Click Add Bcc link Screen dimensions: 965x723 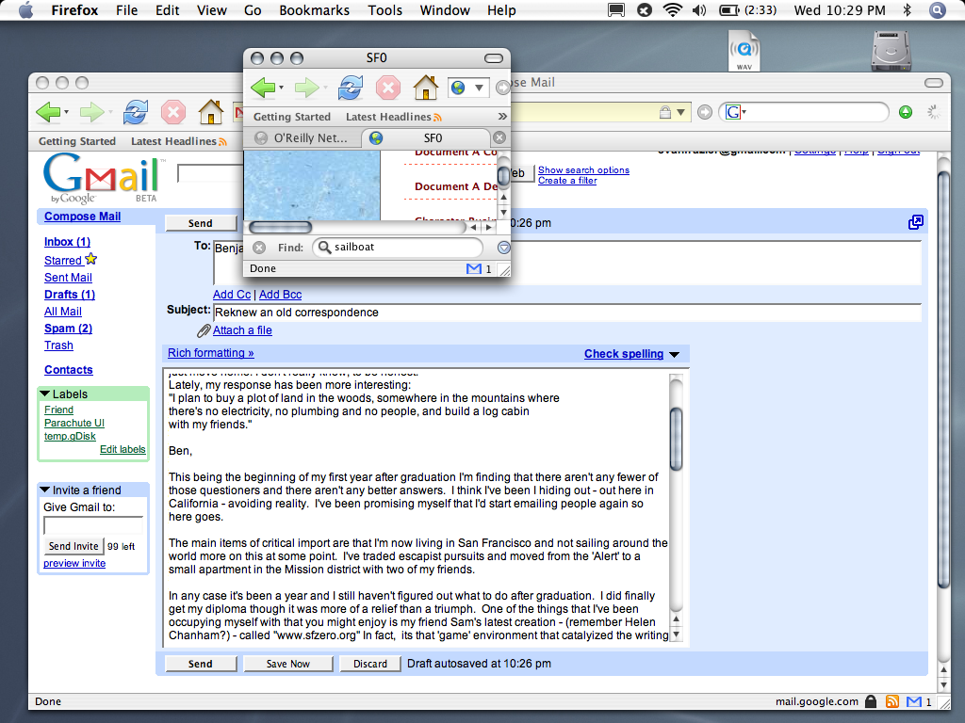coord(280,295)
